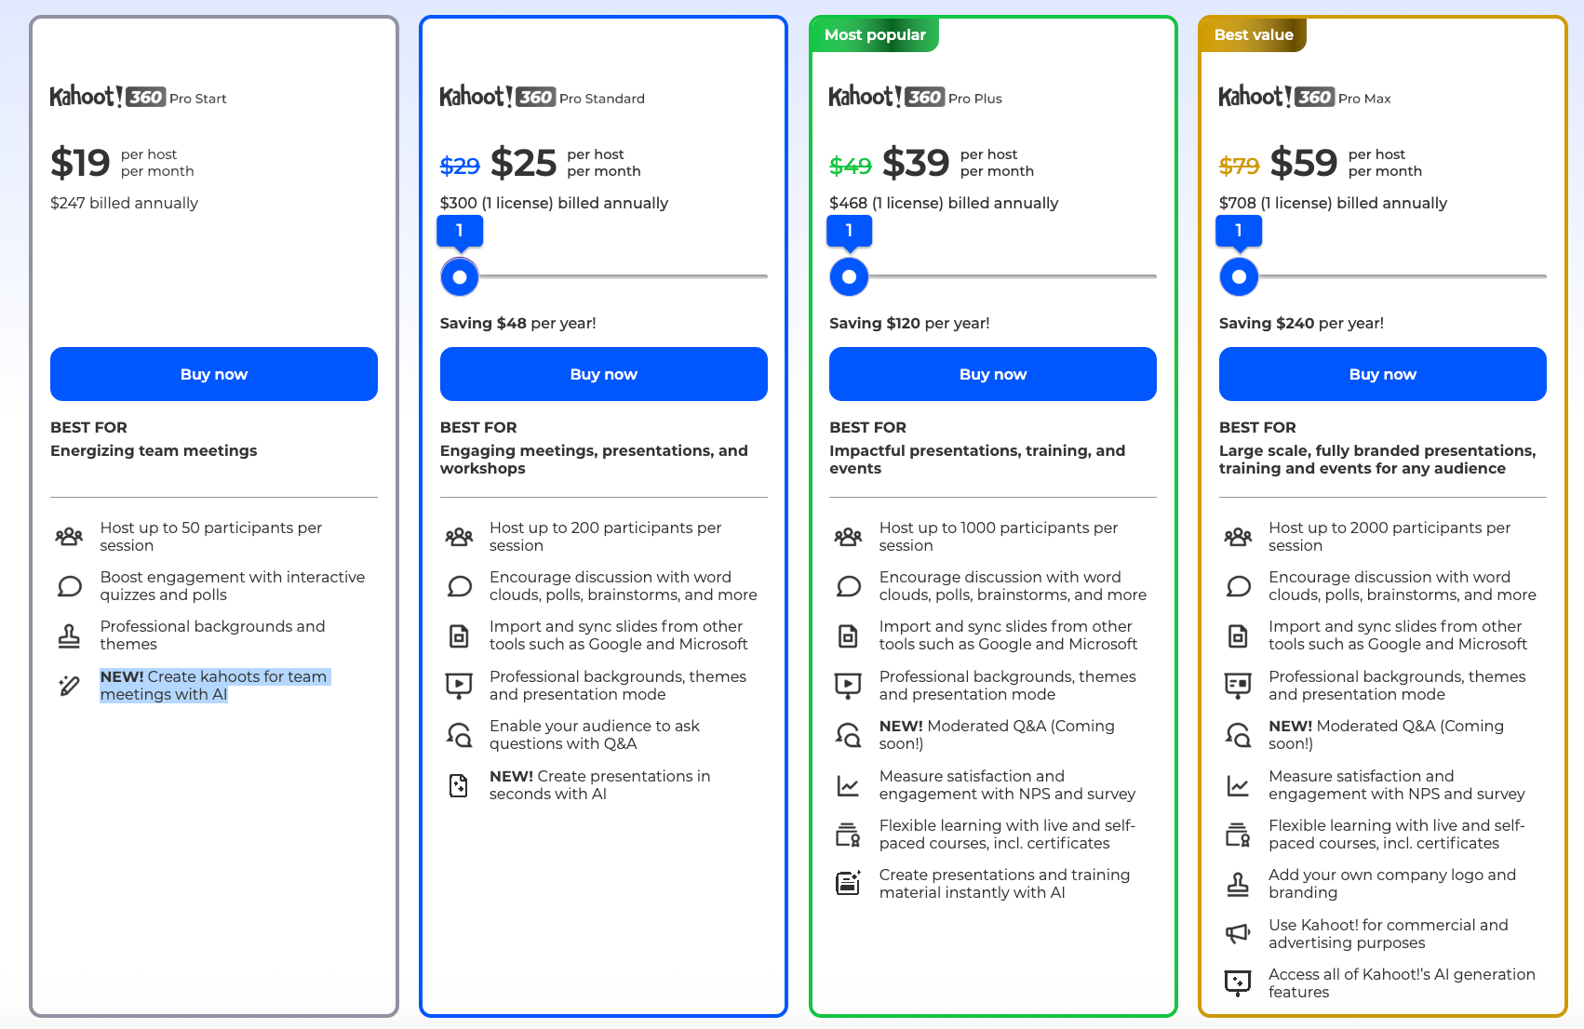
Task: Click presentation screen icon in Pro Max features
Action: coord(1238,686)
